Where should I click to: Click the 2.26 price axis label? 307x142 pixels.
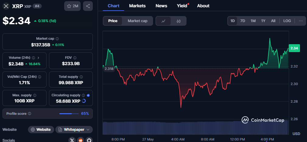point(294,119)
